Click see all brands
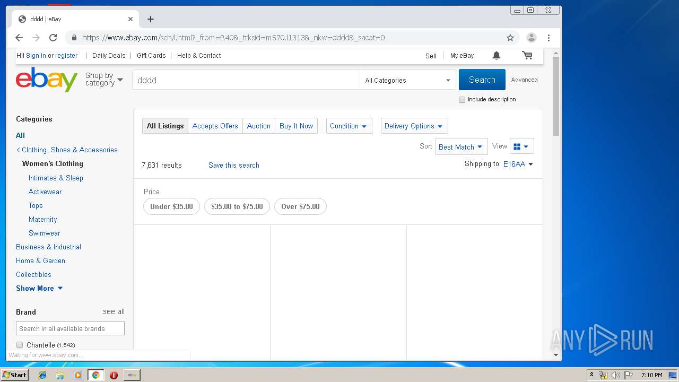This screenshot has height=382, width=679. (x=114, y=311)
